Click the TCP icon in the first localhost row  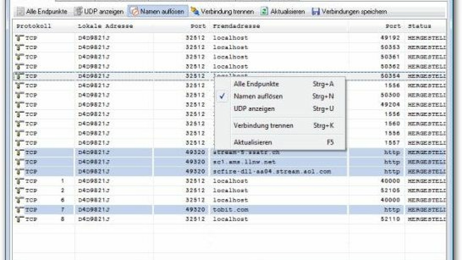pos(19,38)
